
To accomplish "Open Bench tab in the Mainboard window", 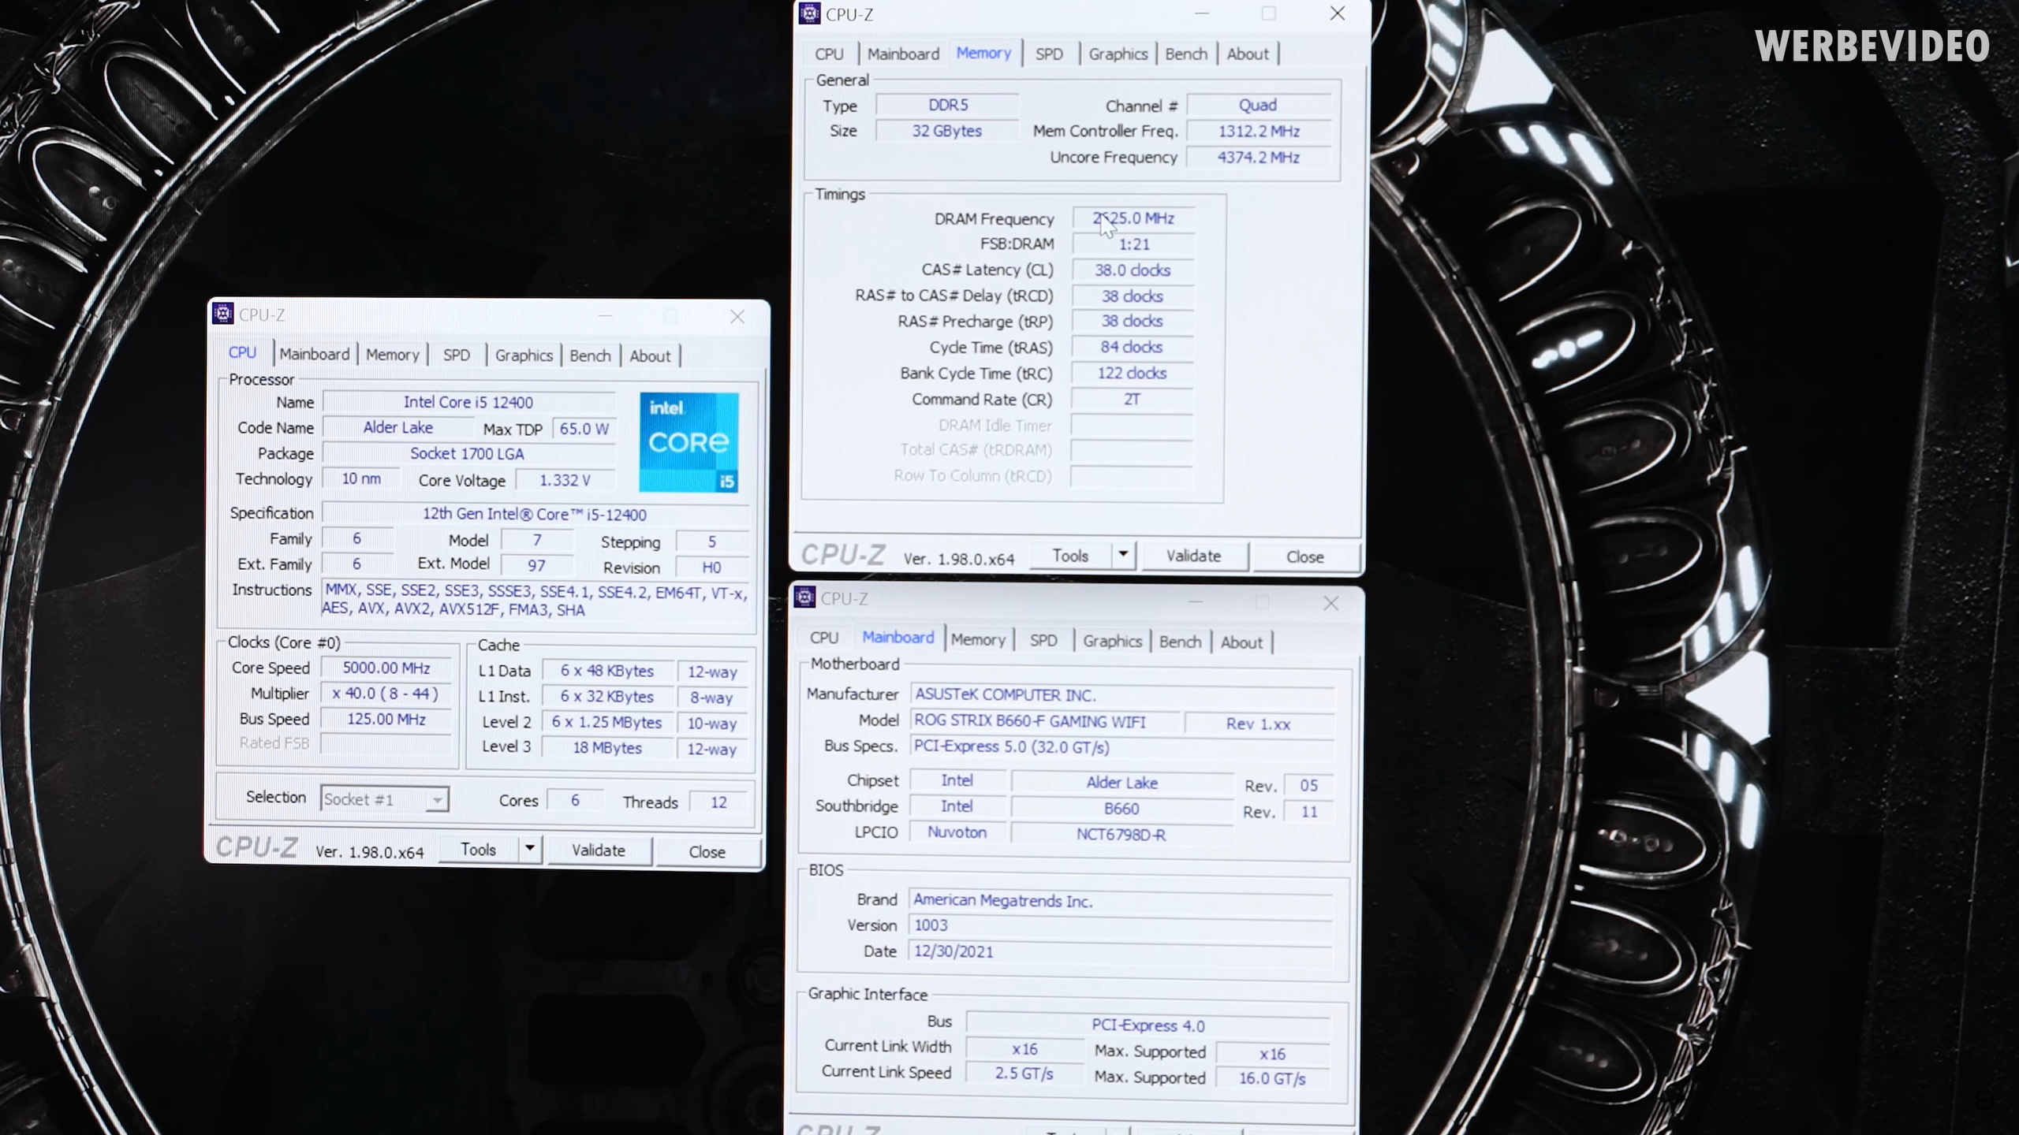I will 1180,642.
